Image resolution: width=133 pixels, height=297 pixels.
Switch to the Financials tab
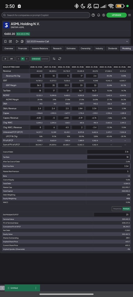pyautogui.click(x=22, y=49)
